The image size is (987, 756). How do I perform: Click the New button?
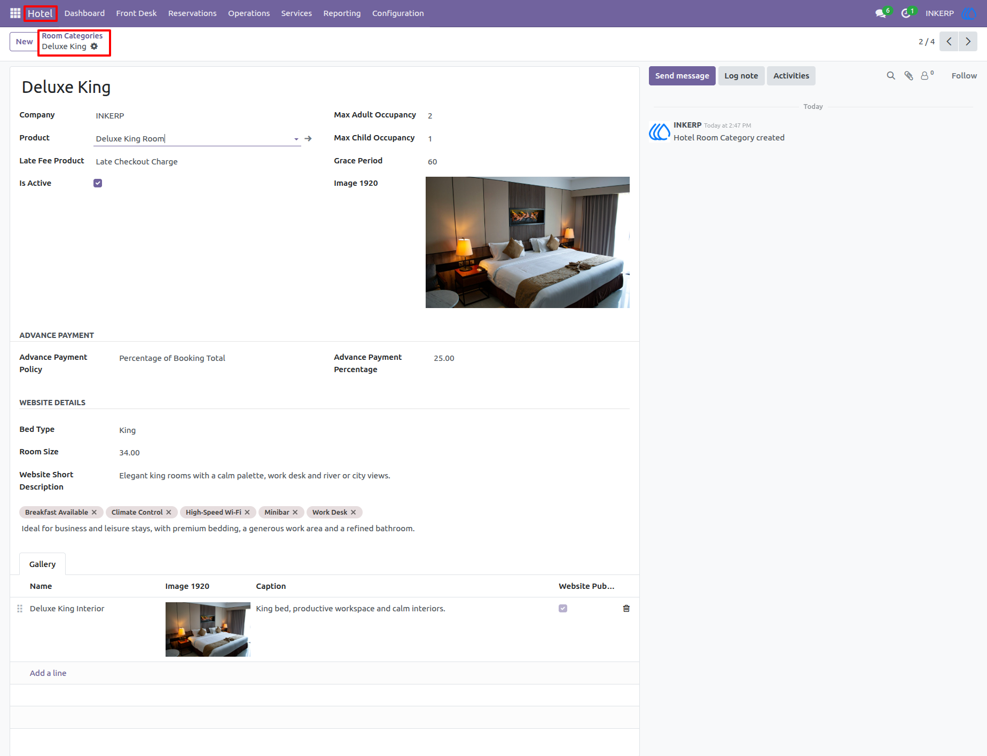point(24,42)
